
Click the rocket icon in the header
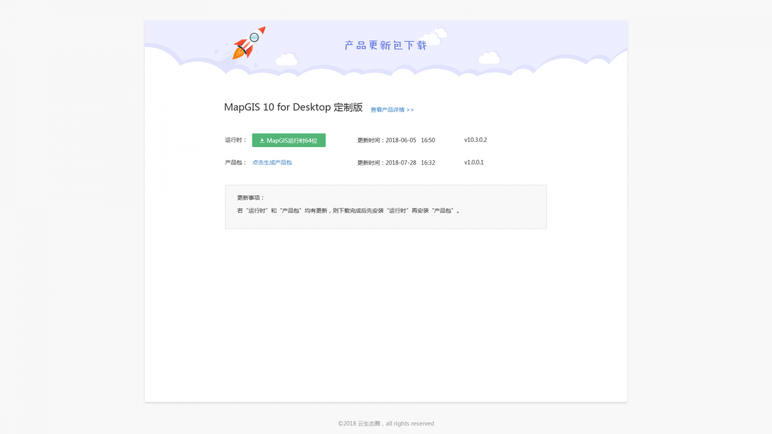(248, 43)
